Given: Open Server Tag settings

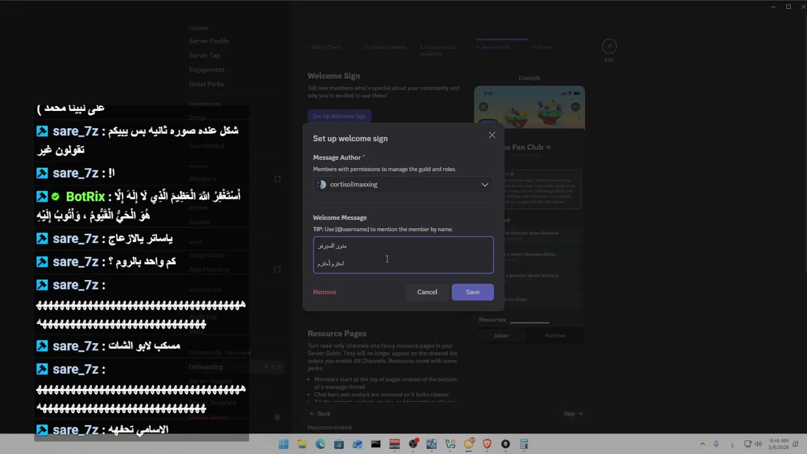Looking at the screenshot, I should 204,55.
